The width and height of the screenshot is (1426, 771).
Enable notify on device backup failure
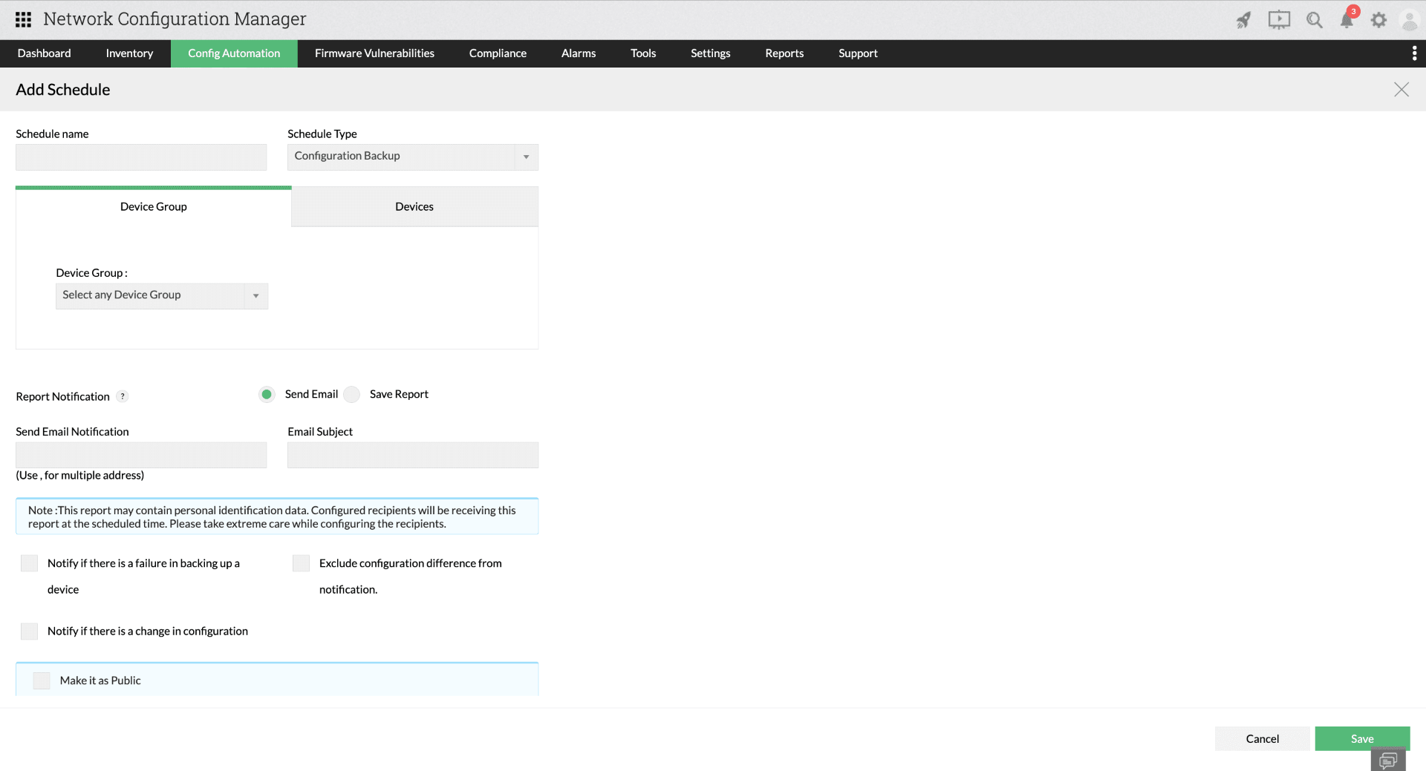[29, 563]
